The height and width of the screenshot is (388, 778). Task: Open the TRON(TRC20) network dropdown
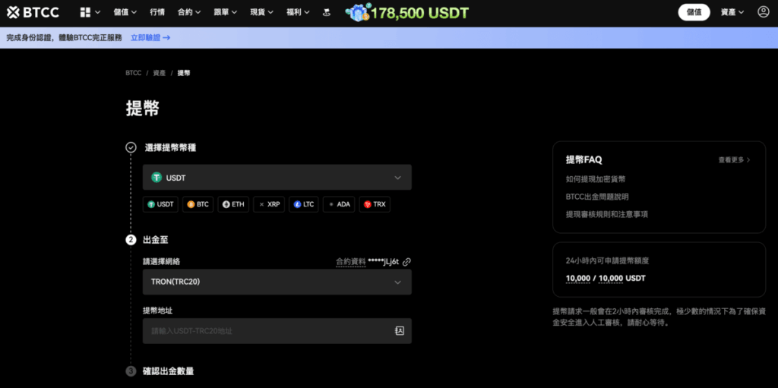[277, 282]
